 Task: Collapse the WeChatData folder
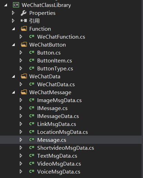pos(13,77)
